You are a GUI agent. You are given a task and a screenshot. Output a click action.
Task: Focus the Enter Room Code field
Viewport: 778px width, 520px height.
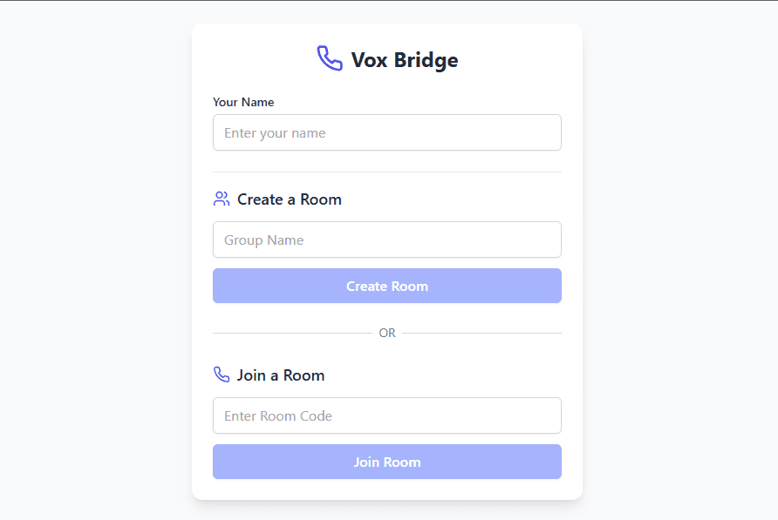coord(386,415)
